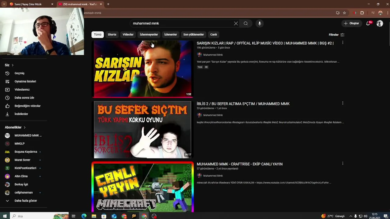Open options menu for İBLİS 2 video
The width and height of the screenshot is (390, 219).
tap(343, 103)
